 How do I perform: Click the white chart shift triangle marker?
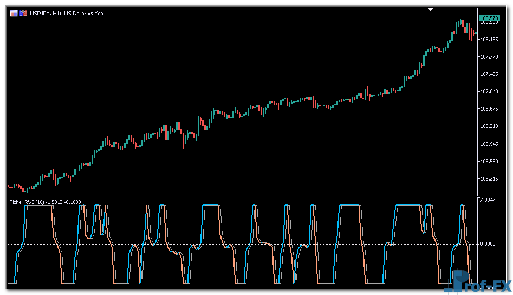click(x=430, y=9)
